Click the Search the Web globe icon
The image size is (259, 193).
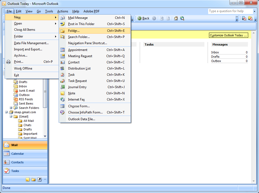point(182,18)
